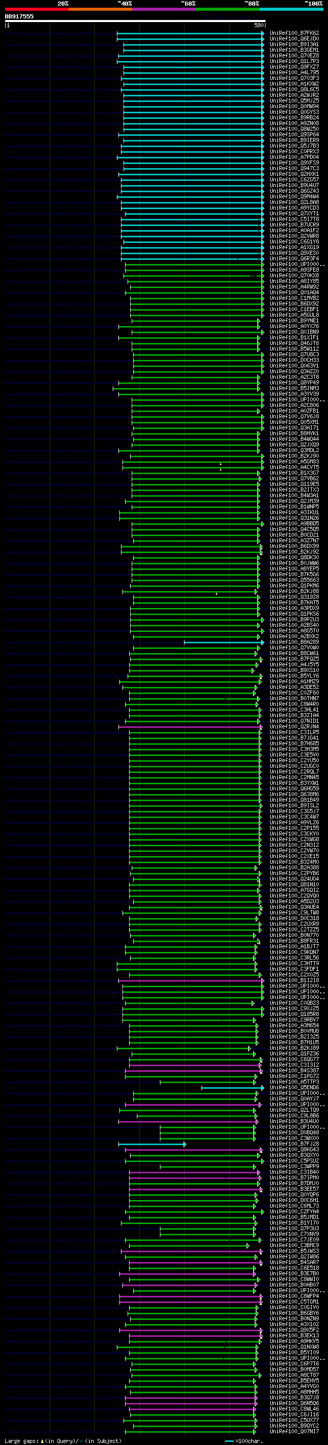Open hit label UniRef100_B7FK62
The width and height of the screenshot is (328, 1445).
(294, 34)
